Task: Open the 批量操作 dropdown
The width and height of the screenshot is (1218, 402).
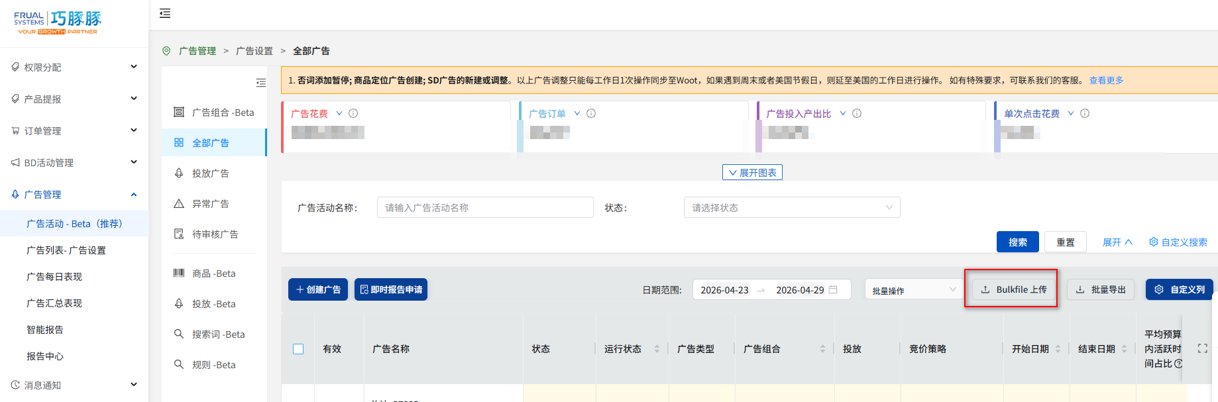Action: (x=914, y=290)
